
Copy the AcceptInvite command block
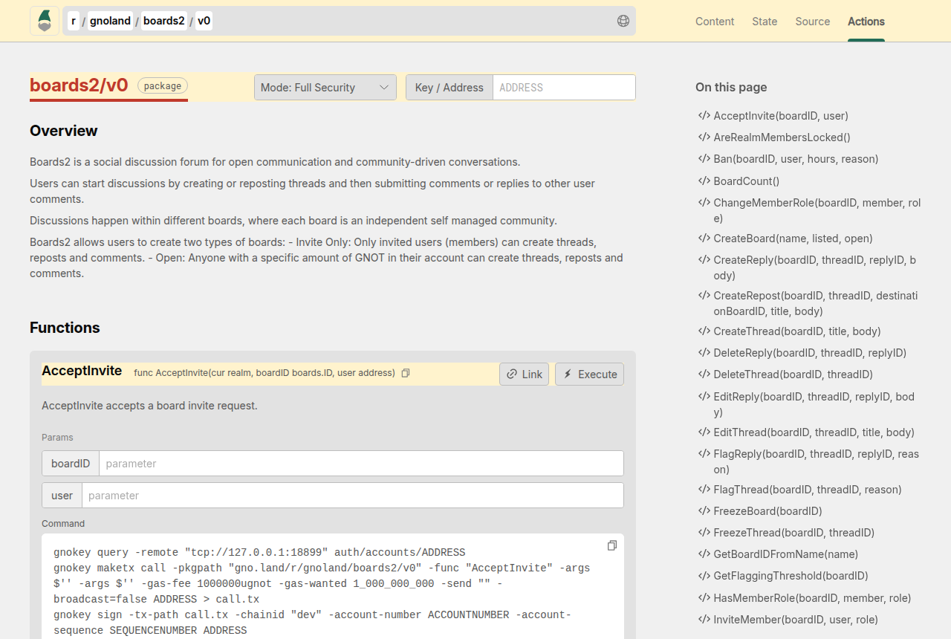pyautogui.click(x=612, y=545)
